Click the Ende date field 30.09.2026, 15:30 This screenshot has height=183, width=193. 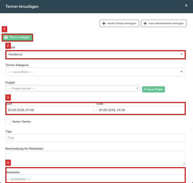[141, 110]
